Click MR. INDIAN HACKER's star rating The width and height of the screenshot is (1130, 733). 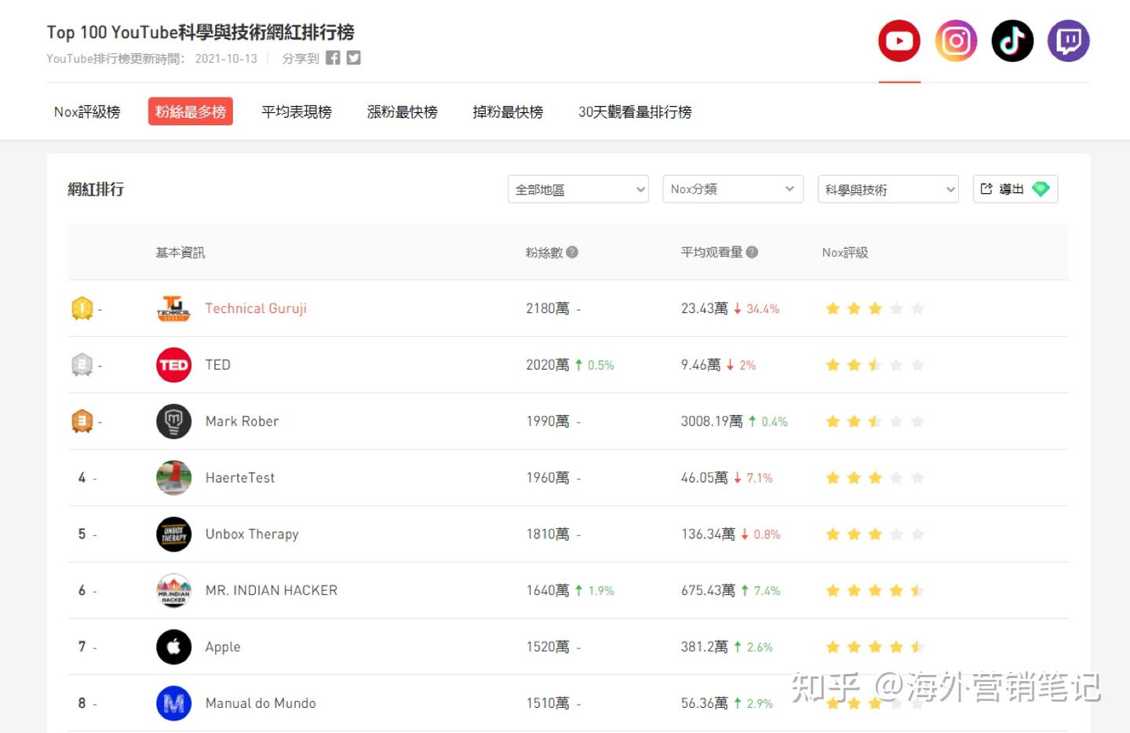(875, 591)
